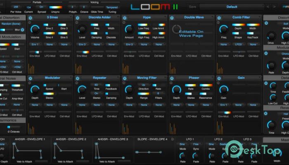Open the Comb Filter module type dropdown
Viewport: 289px width, 165px height.
[x=241, y=17]
